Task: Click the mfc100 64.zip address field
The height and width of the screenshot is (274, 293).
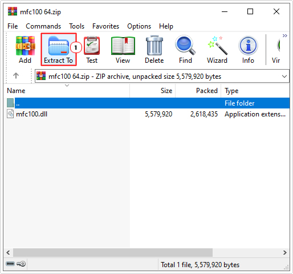Action: 162,76
